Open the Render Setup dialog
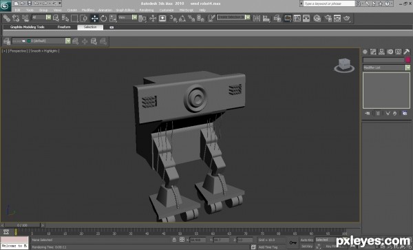The image size is (413, 250). tap(328, 18)
